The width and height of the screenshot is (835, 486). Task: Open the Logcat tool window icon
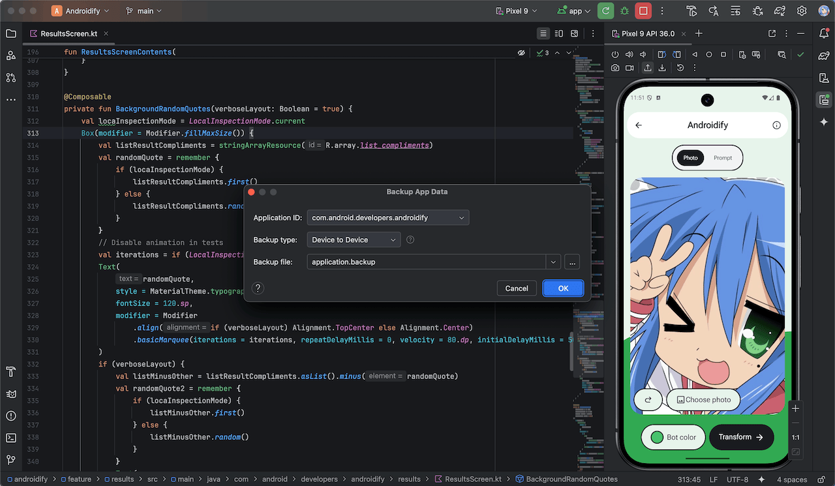[11, 394]
